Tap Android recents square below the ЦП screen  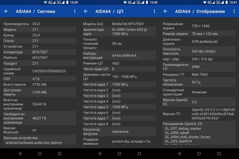click(x=139, y=154)
